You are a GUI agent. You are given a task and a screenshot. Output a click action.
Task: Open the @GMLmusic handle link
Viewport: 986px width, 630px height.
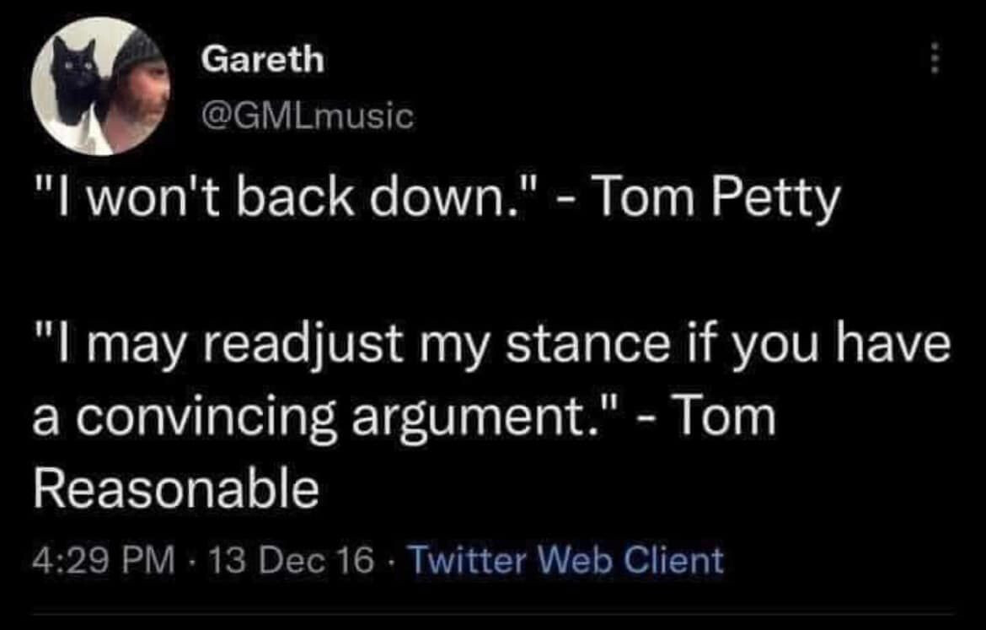click(x=308, y=116)
